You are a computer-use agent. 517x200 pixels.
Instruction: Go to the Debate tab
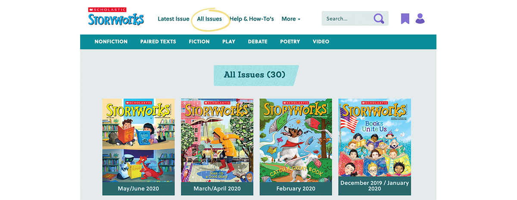(258, 42)
